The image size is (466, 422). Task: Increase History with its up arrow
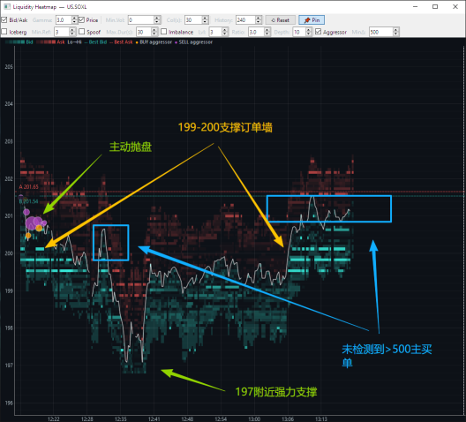point(259,19)
